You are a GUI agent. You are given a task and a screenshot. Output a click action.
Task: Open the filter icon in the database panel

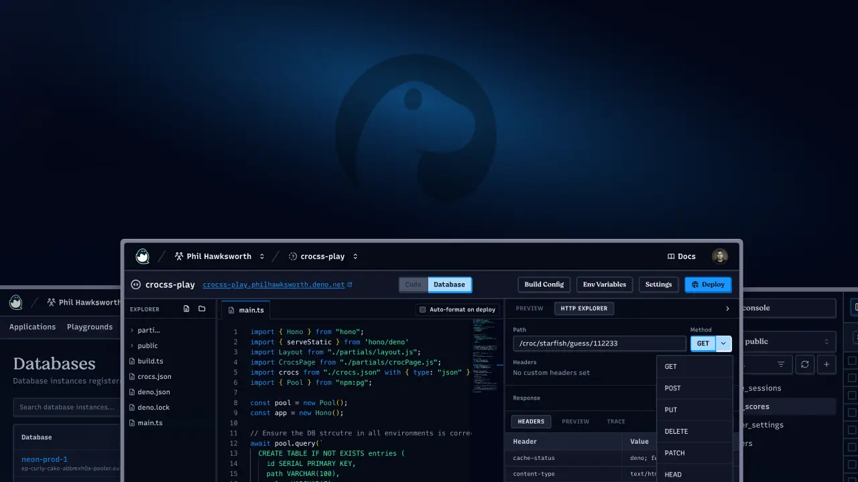[x=782, y=364]
